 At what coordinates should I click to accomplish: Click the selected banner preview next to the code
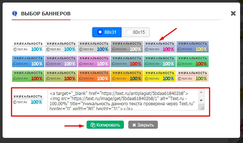click(28, 99)
